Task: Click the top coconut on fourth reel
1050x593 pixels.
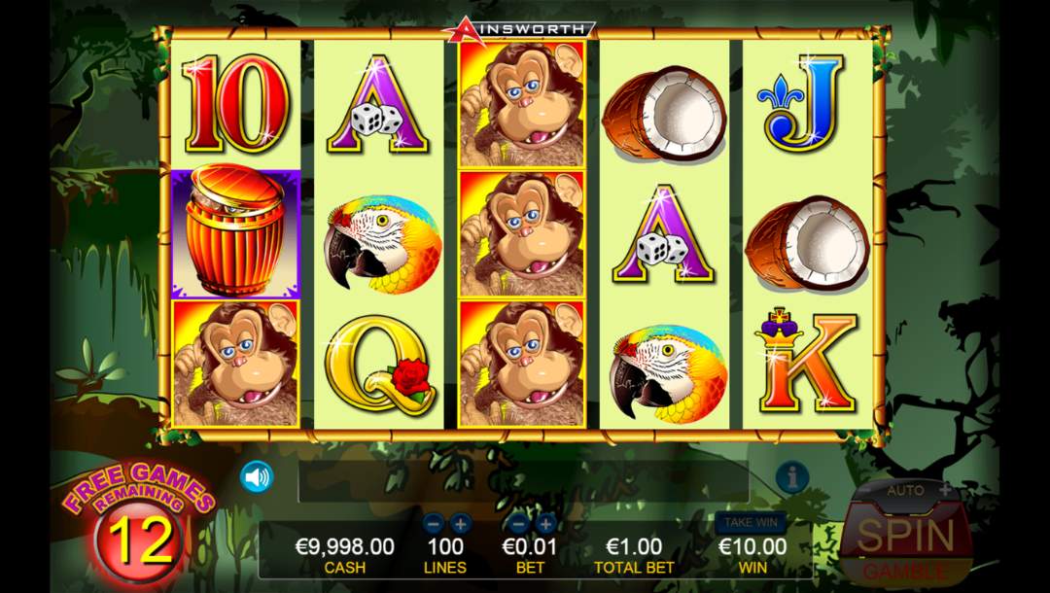Action: pyautogui.click(x=664, y=113)
